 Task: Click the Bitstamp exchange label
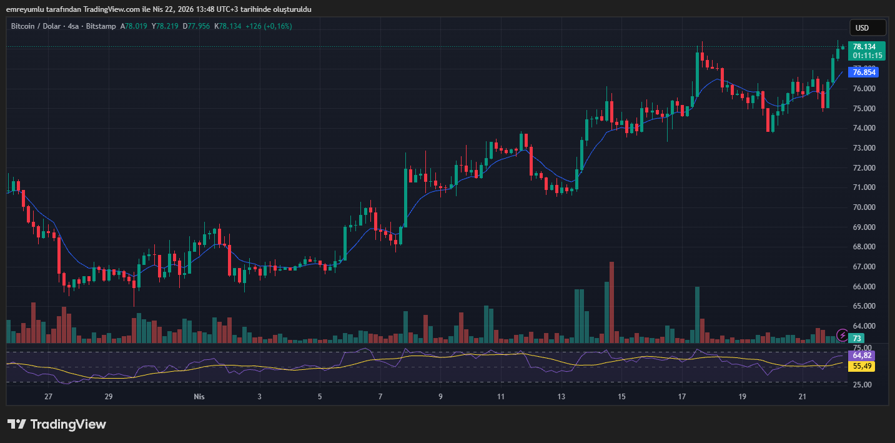[101, 26]
